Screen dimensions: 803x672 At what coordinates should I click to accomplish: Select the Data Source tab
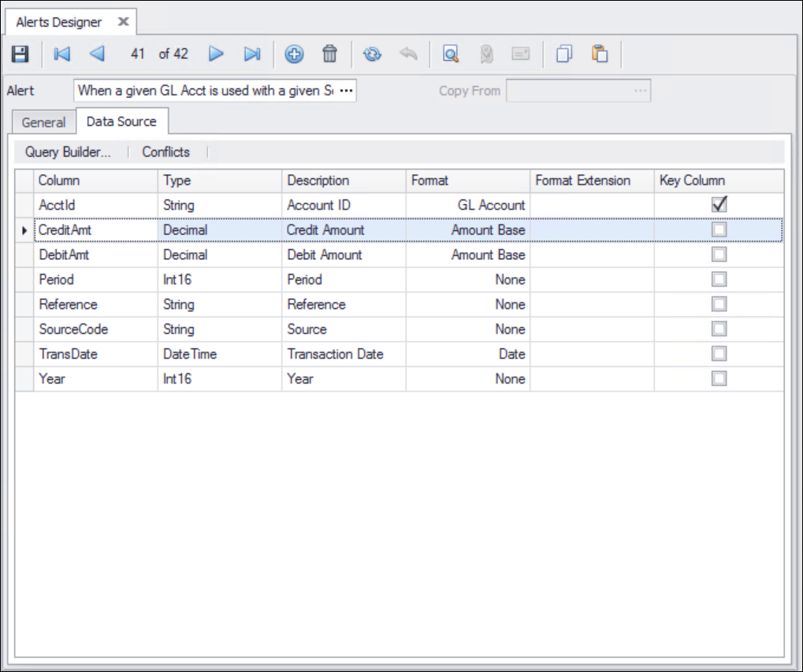tap(121, 121)
